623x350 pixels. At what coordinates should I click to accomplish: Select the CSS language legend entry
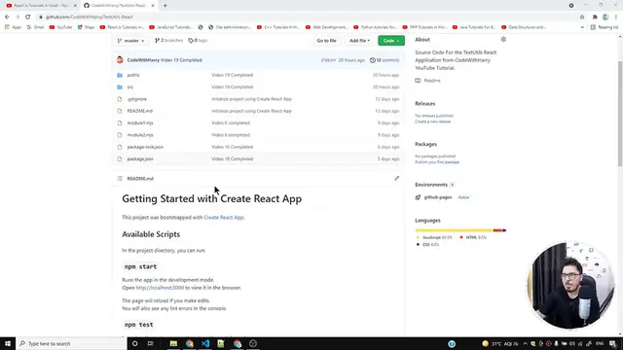(427, 244)
